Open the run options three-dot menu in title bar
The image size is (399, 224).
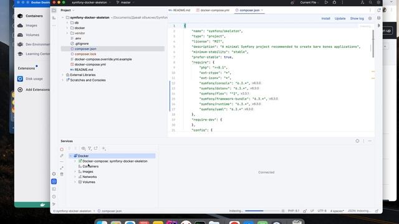tap(342, 2)
